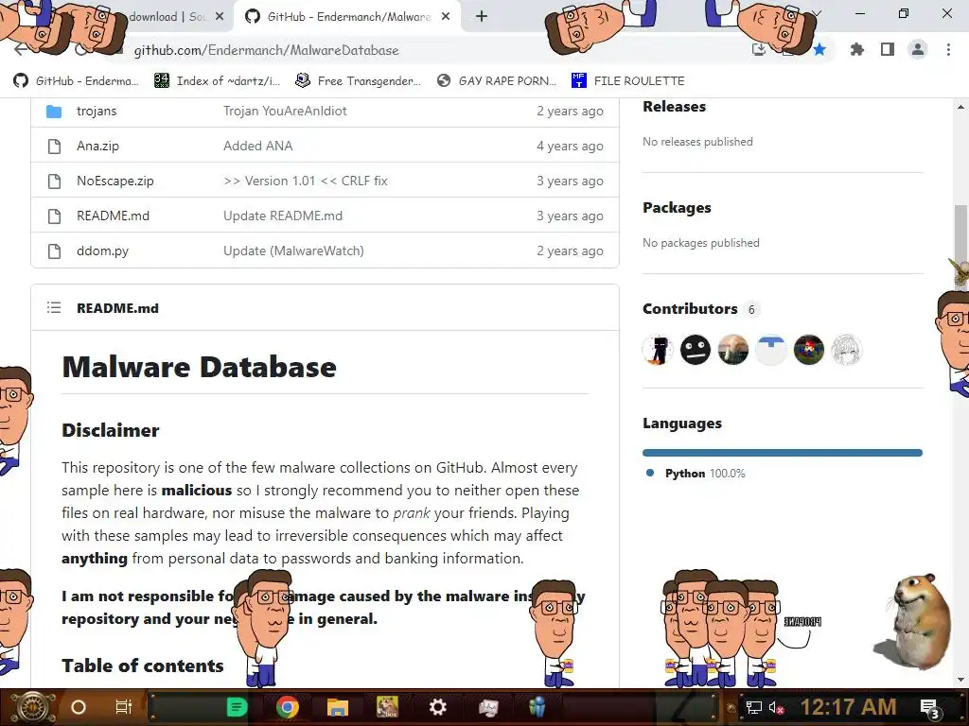
Task: Open 'GitHub - Enderma...' bookmark
Action: [76, 81]
